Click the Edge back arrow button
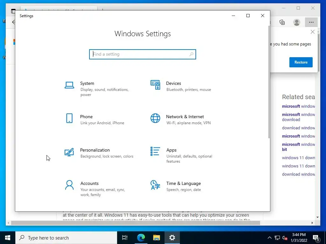This screenshot has width=326, height=244. tap(13, 22)
